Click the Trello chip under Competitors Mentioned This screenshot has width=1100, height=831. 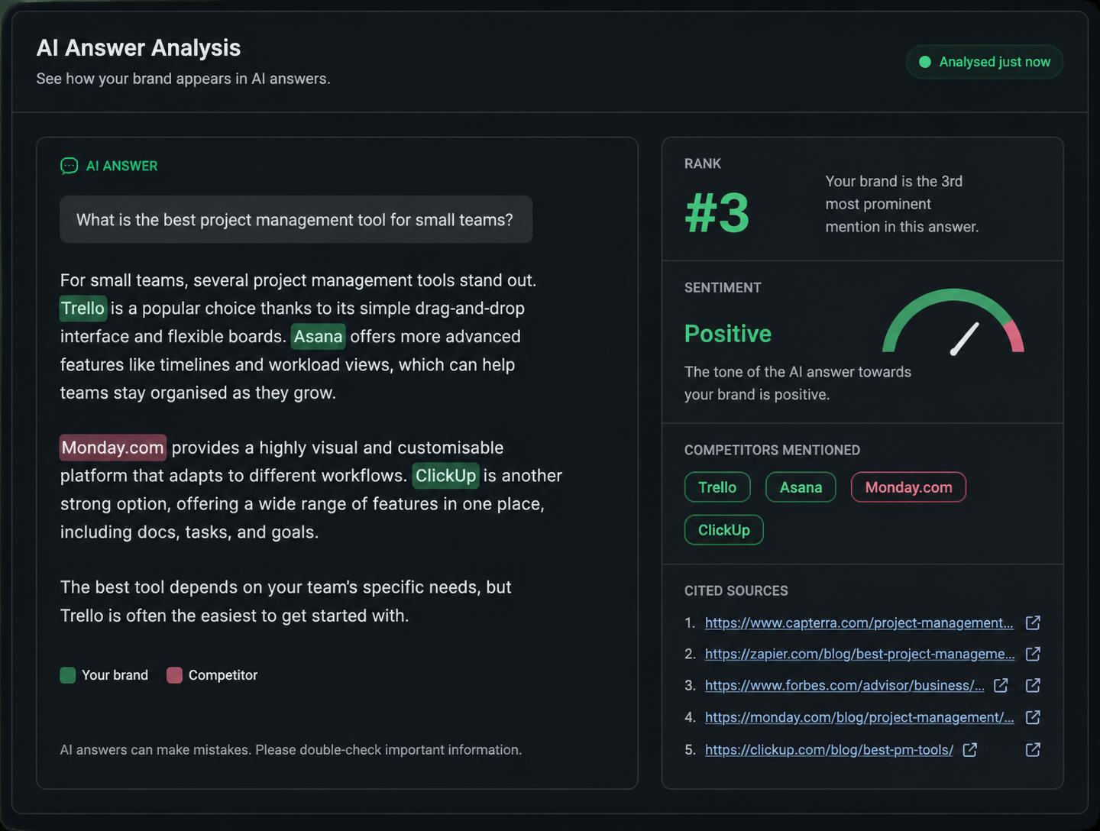pos(717,487)
